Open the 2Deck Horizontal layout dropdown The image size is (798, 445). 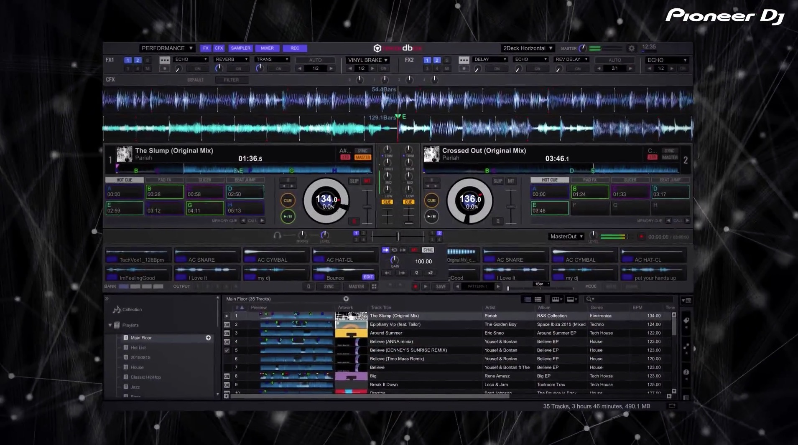pos(528,48)
